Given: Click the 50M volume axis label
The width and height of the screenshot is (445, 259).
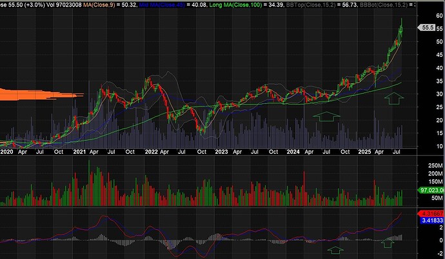Looking at the screenshot, I should (x=437, y=198).
